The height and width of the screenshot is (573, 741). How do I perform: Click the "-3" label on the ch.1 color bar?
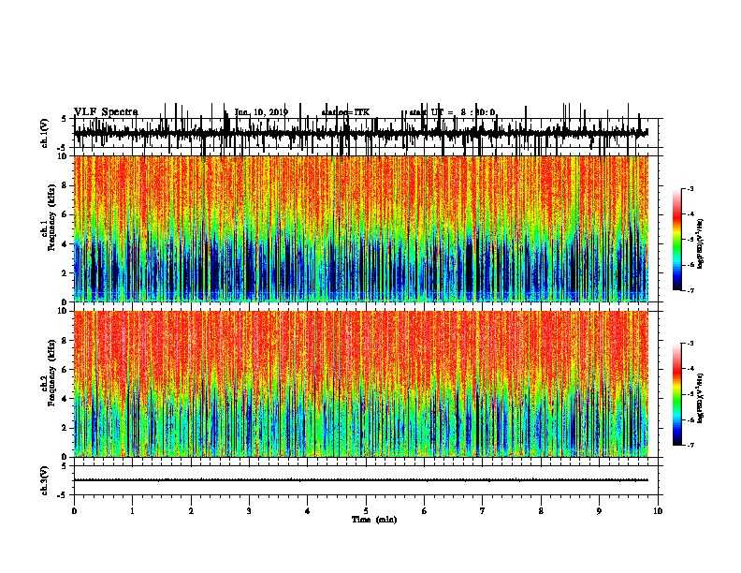[x=690, y=188]
